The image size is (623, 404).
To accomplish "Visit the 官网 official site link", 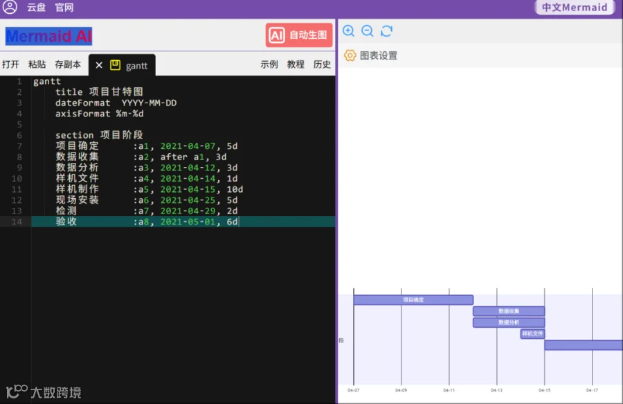I will click(x=64, y=8).
